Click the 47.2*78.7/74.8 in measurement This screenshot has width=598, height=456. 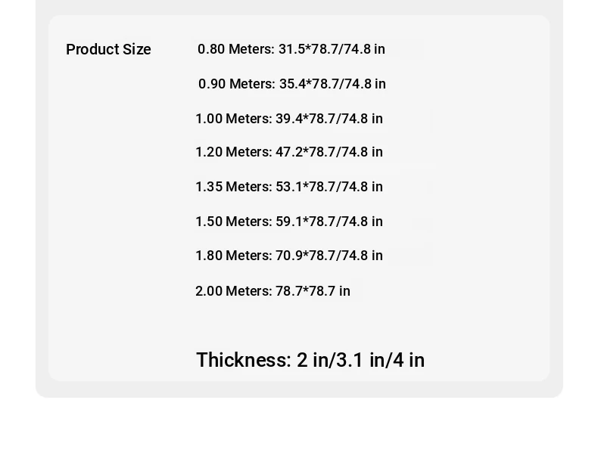[x=329, y=151]
